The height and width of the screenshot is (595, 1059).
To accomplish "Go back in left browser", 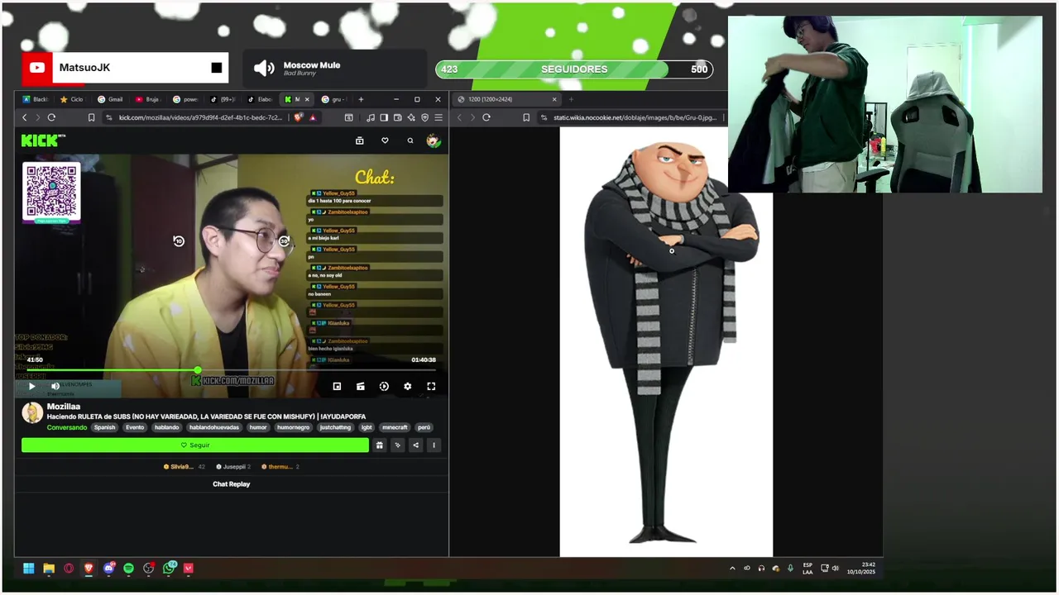I will coord(24,117).
